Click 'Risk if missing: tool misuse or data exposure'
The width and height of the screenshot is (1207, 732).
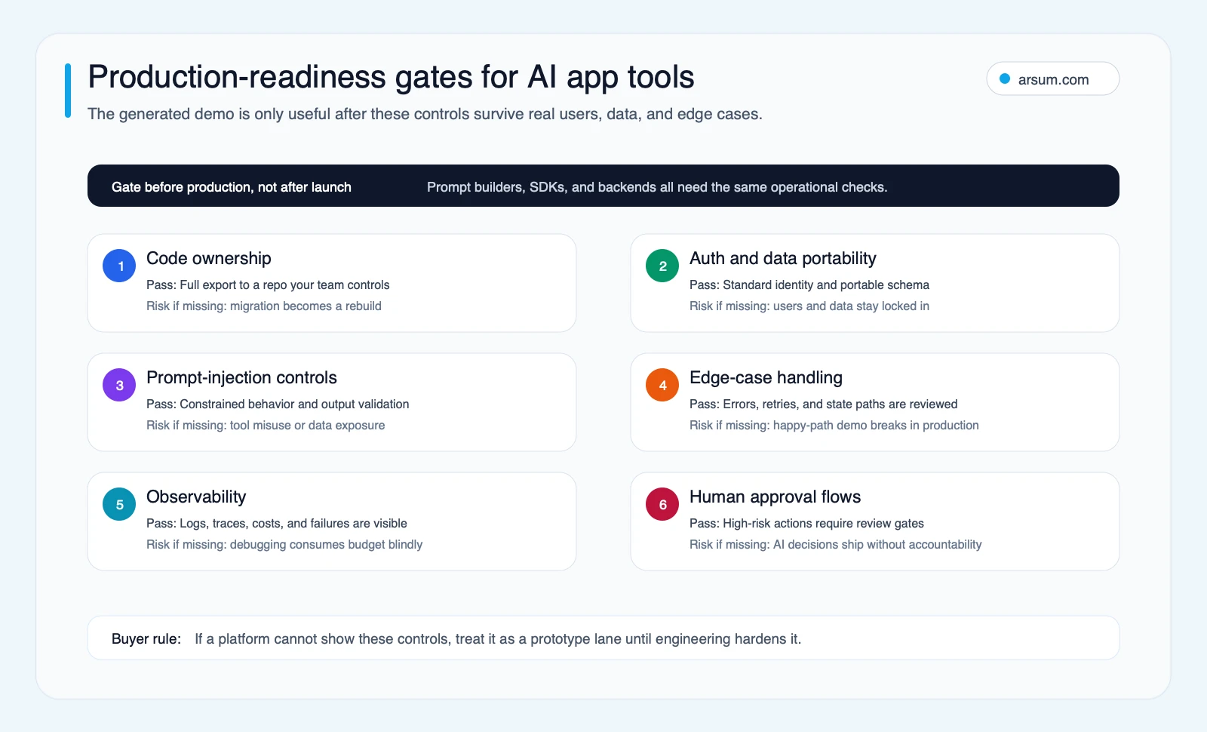click(266, 426)
